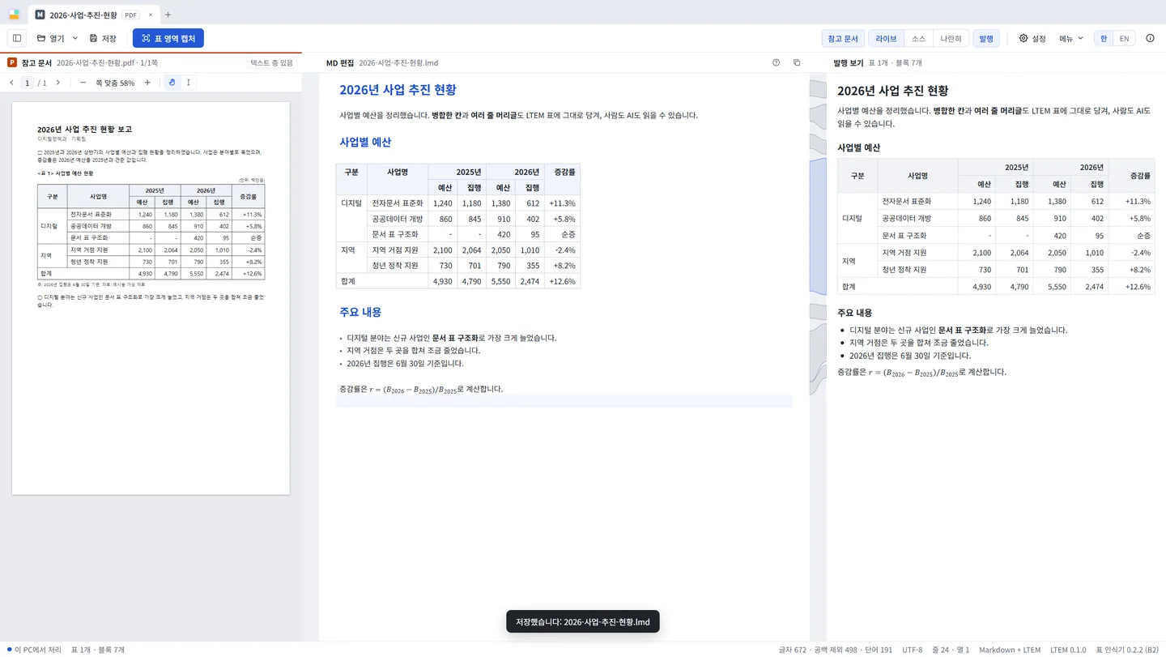1166x657 pixels.
Task: Copy MD content with the copy icon
Action: click(x=797, y=62)
